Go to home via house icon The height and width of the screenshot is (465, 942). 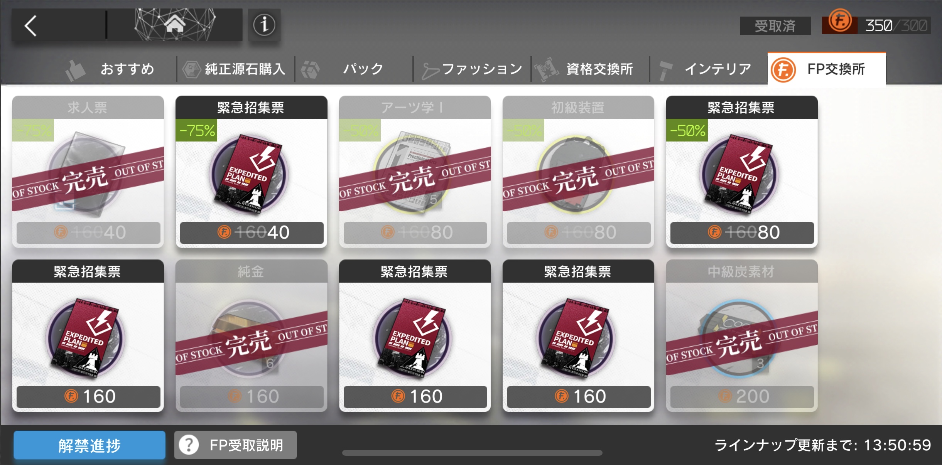click(x=175, y=24)
